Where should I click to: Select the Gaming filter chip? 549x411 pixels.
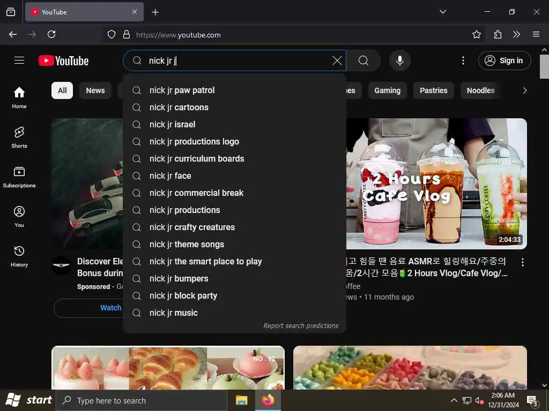tap(387, 90)
